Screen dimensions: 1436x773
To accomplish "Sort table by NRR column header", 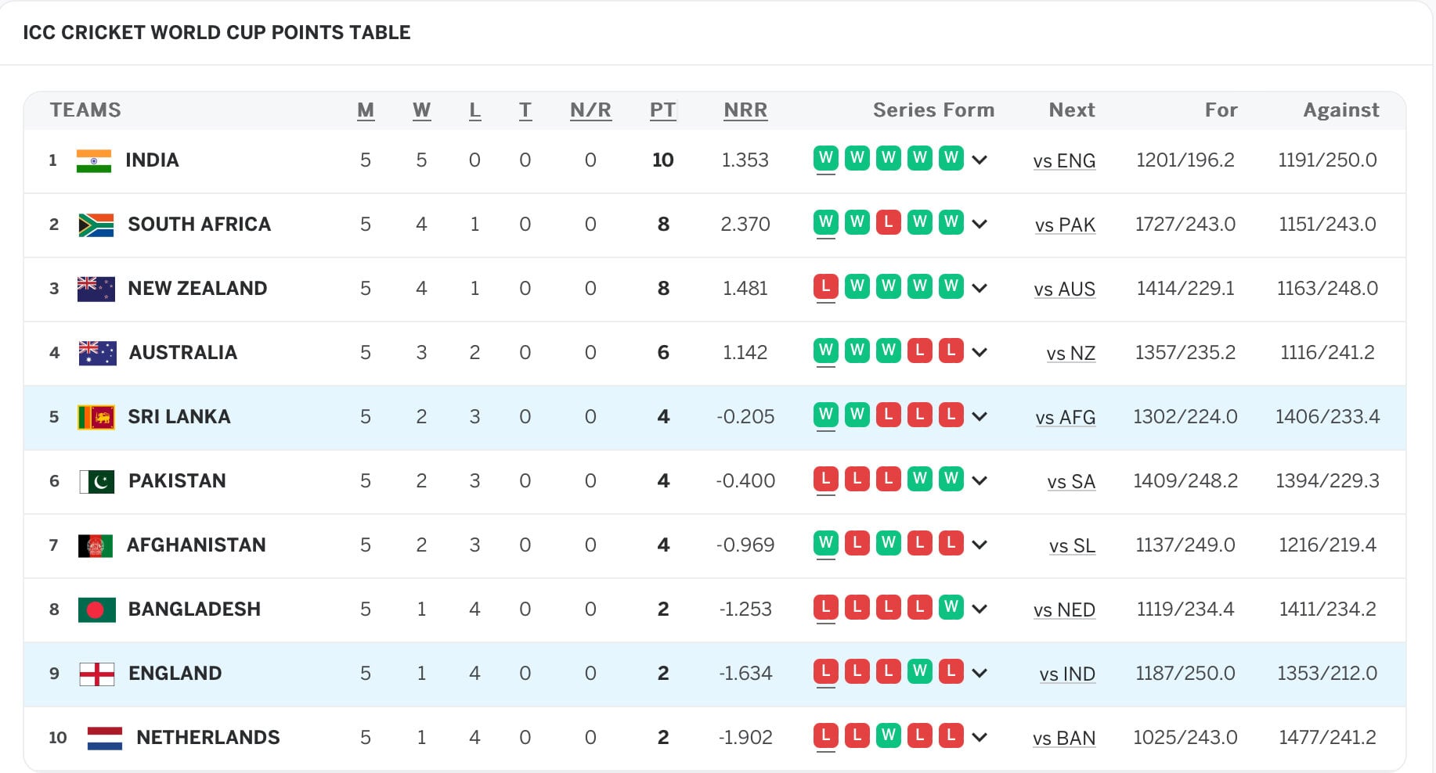I will (x=745, y=110).
